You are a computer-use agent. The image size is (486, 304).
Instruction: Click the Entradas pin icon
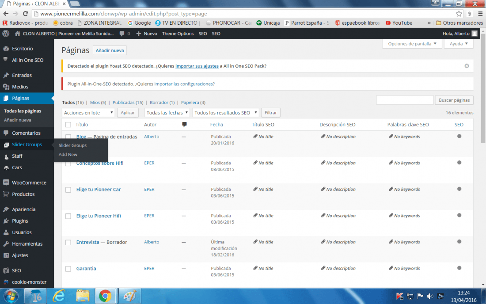point(6,75)
